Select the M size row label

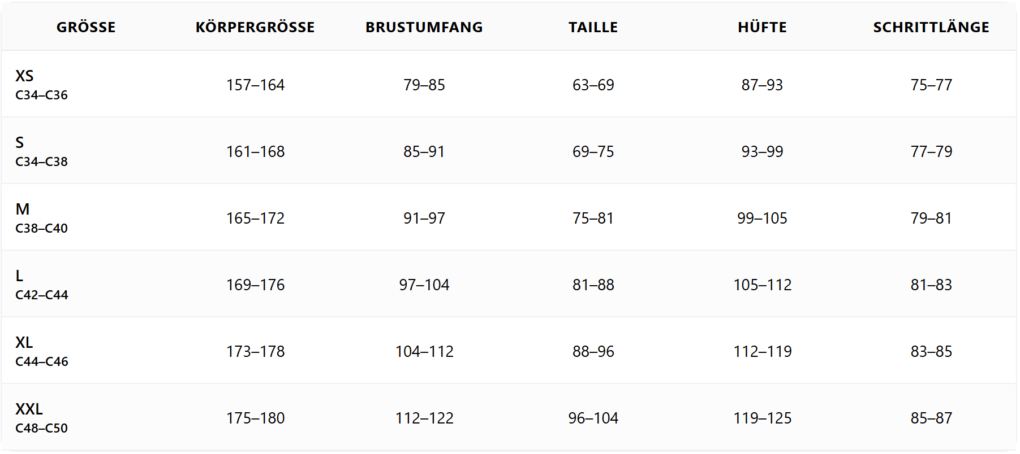23,209
